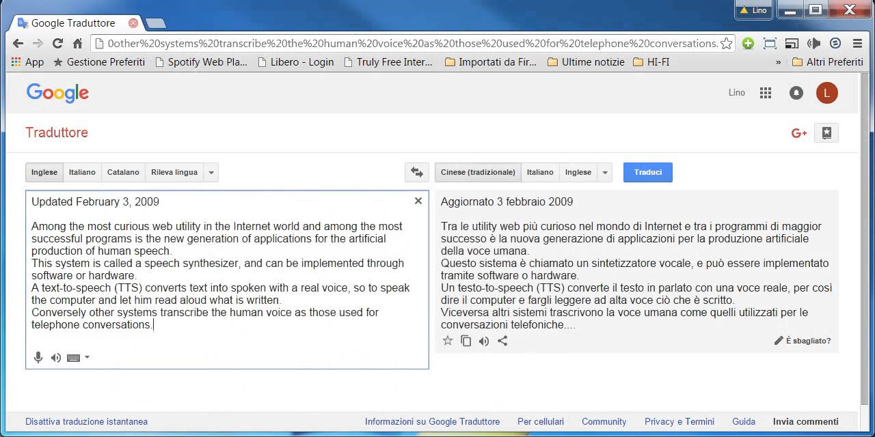The height and width of the screenshot is (437, 875).
Task: Open Altri Preferiti folder
Action: click(x=827, y=61)
